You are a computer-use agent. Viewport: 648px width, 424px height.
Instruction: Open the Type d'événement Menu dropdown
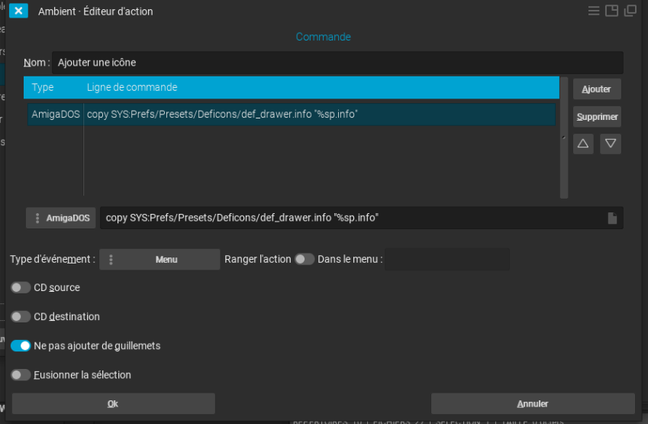(160, 260)
